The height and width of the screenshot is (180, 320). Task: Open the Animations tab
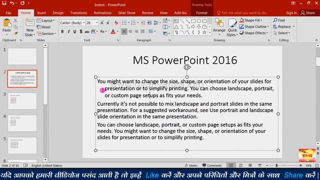(102, 12)
